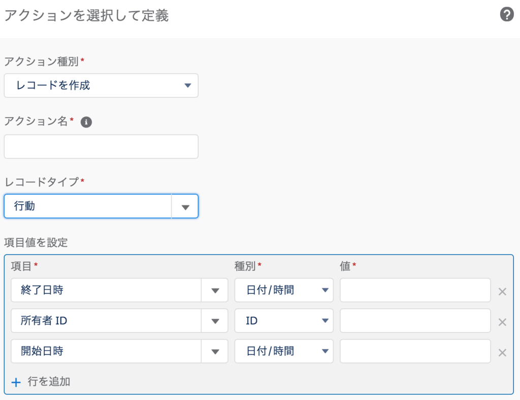
Task: Click the 値 input for 所有者 ID
Action: coord(415,321)
